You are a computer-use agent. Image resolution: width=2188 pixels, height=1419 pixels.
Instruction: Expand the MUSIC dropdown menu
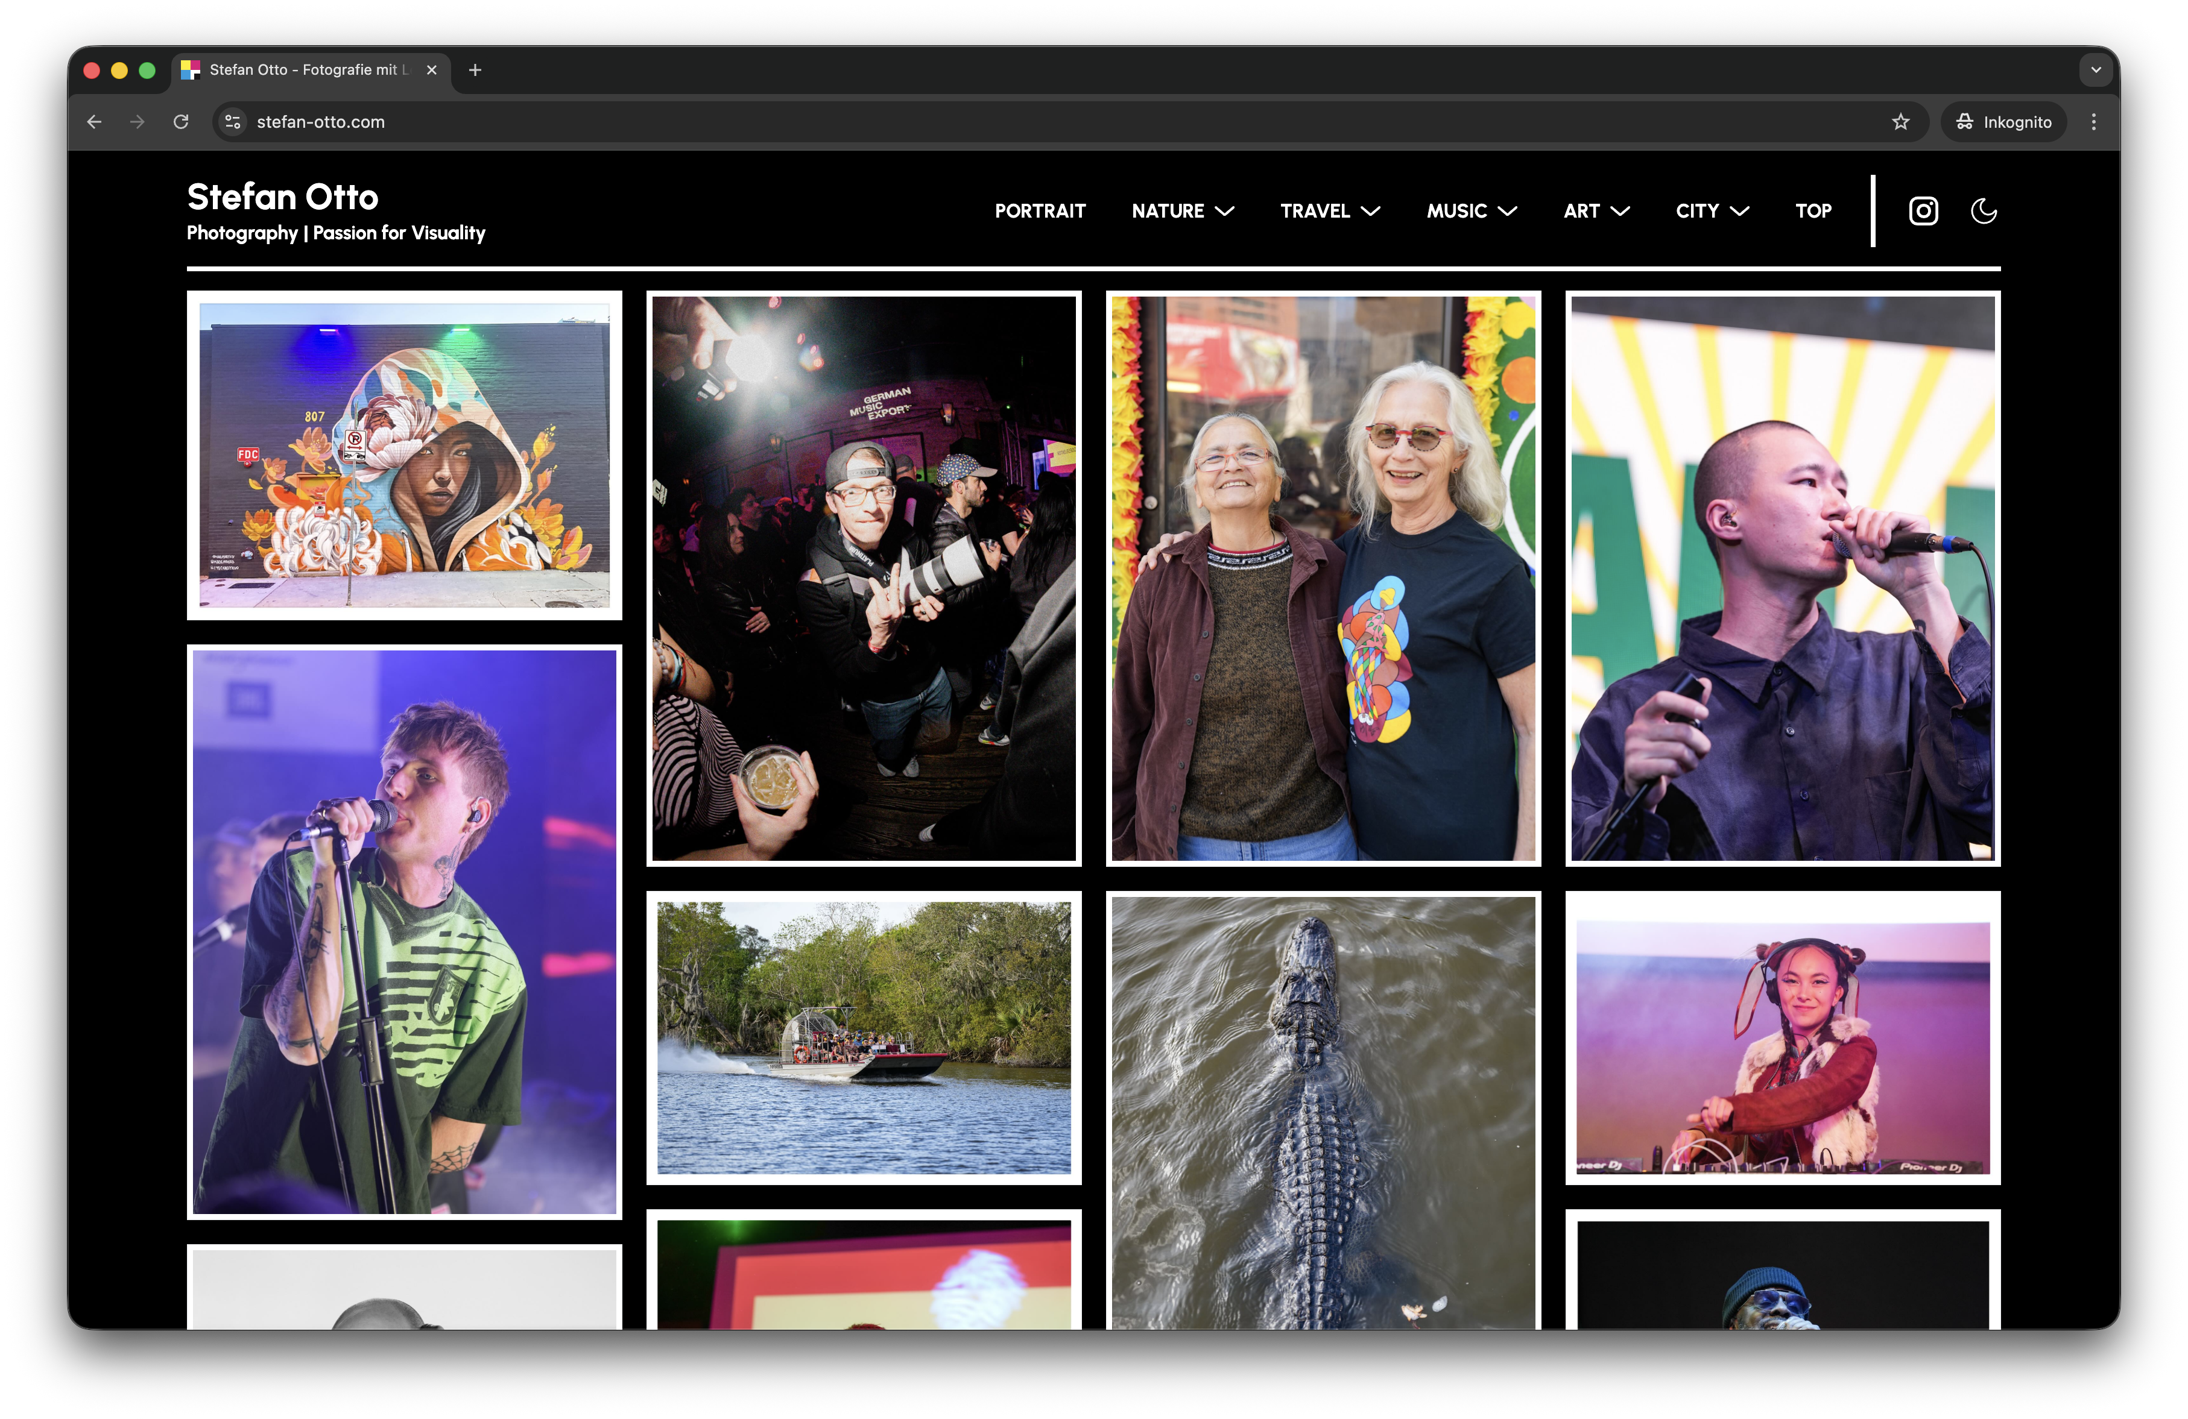click(x=1471, y=212)
